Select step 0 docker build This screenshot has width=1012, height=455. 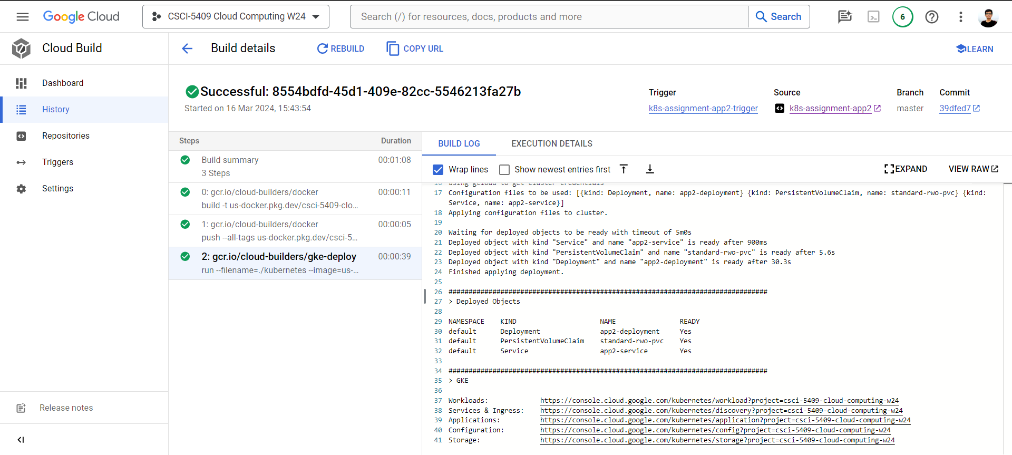click(x=295, y=199)
